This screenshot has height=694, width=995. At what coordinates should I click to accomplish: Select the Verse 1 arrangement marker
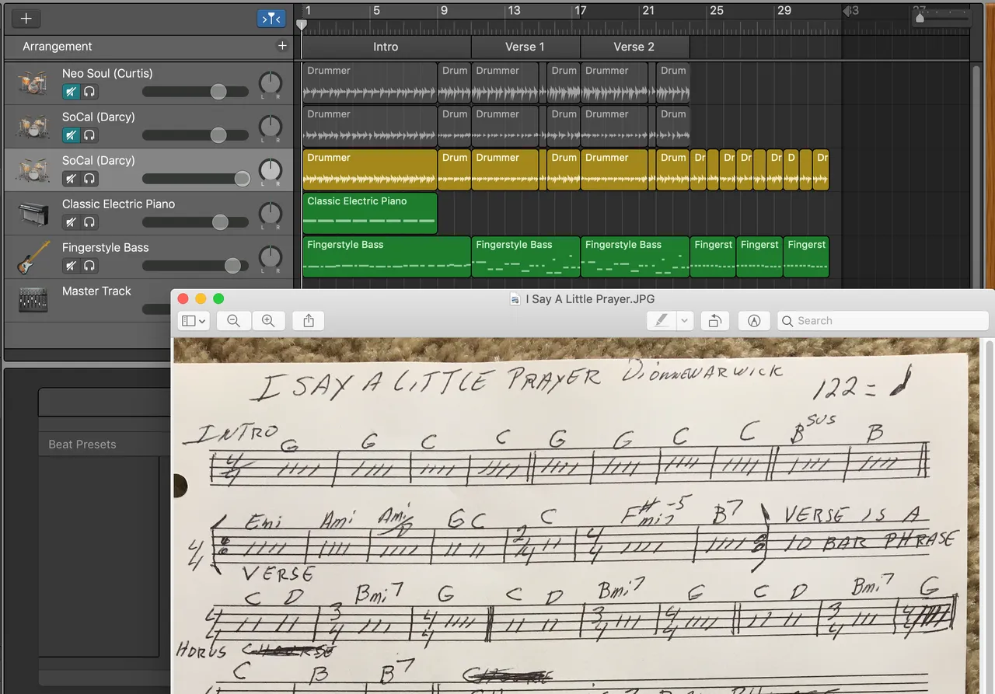pyautogui.click(x=525, y=47)
